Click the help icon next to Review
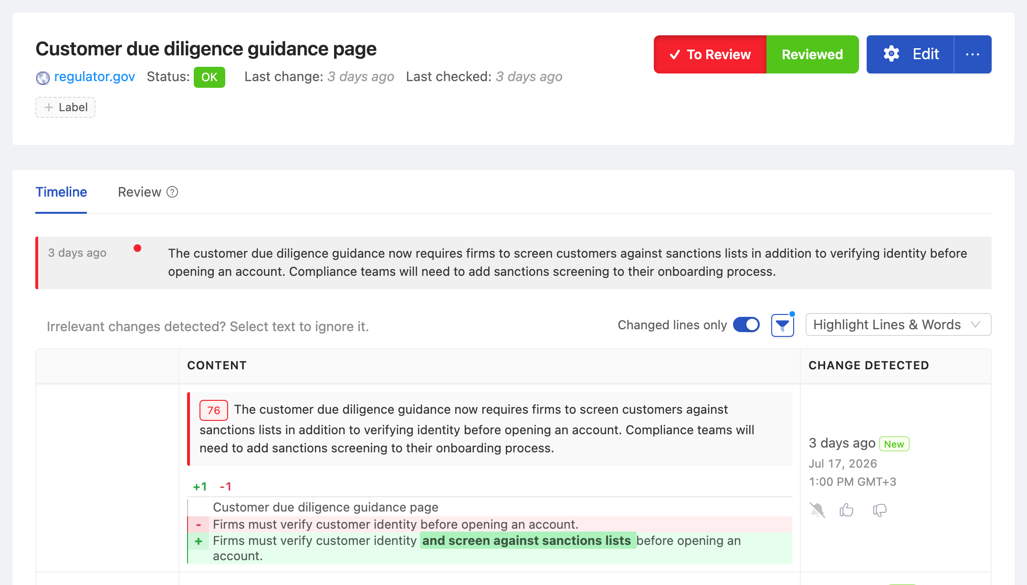 [x=172, y=192]
